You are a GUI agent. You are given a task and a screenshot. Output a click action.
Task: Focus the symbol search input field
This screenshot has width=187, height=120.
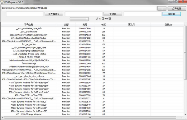[x=143, y=14]
